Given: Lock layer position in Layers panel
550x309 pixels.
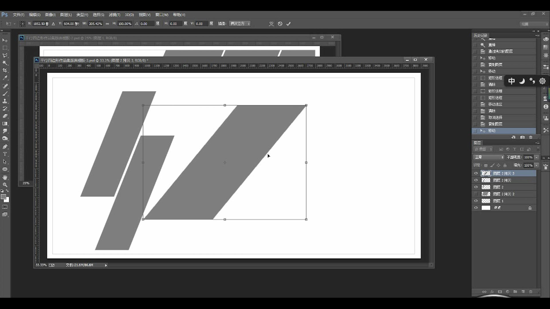Looking at the screenshot, I should click(498, 165).
